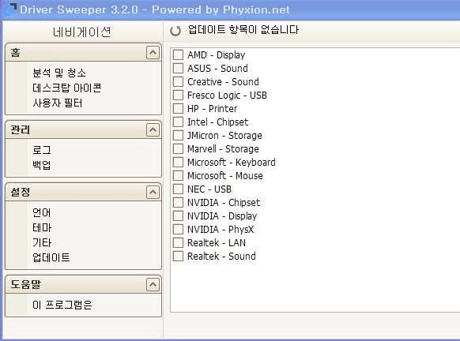Check the JMicron - Storage checkbox
This screenshot has width=460, height=341.
pyautogui.click(x=178, y=135)
